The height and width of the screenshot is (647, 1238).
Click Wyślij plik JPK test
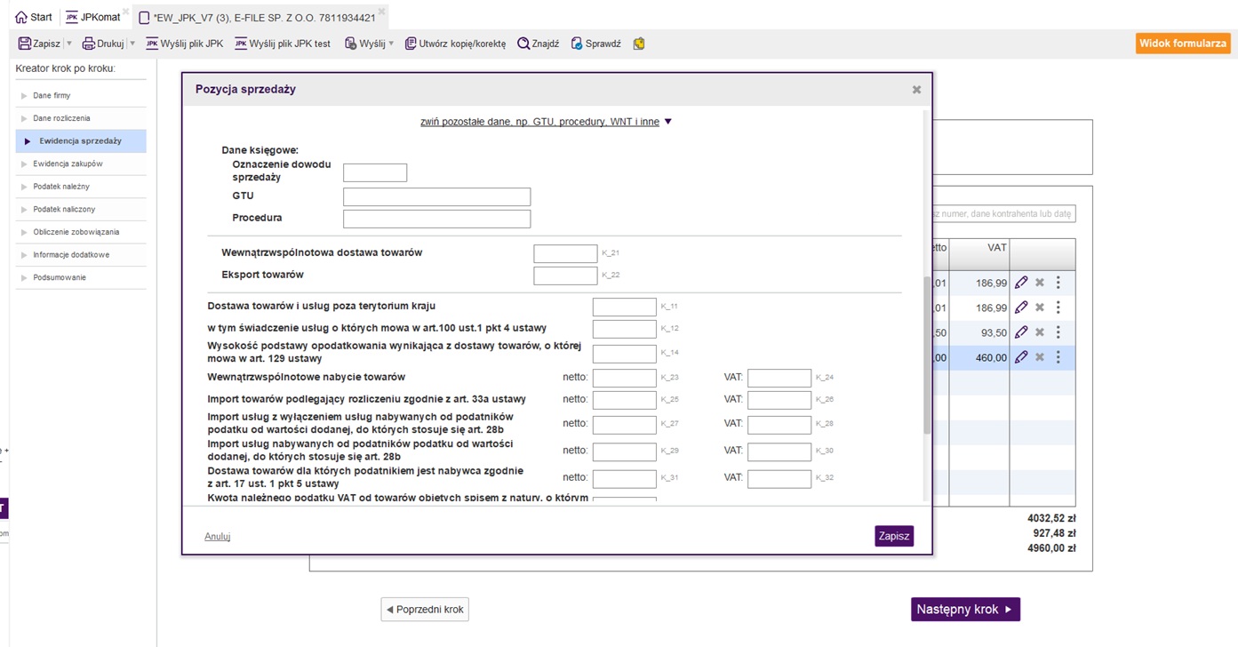click(x=282, y=44)
